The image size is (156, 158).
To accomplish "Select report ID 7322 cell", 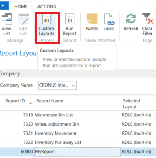I will tap(28, 143).
